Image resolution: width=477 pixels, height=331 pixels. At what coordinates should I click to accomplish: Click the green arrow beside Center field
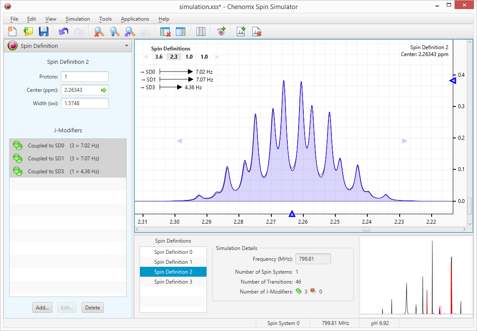[x=104, y=90]
